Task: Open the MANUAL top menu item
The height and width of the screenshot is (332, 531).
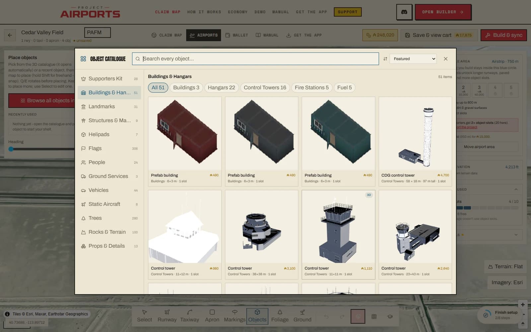Action: [281, 12]
